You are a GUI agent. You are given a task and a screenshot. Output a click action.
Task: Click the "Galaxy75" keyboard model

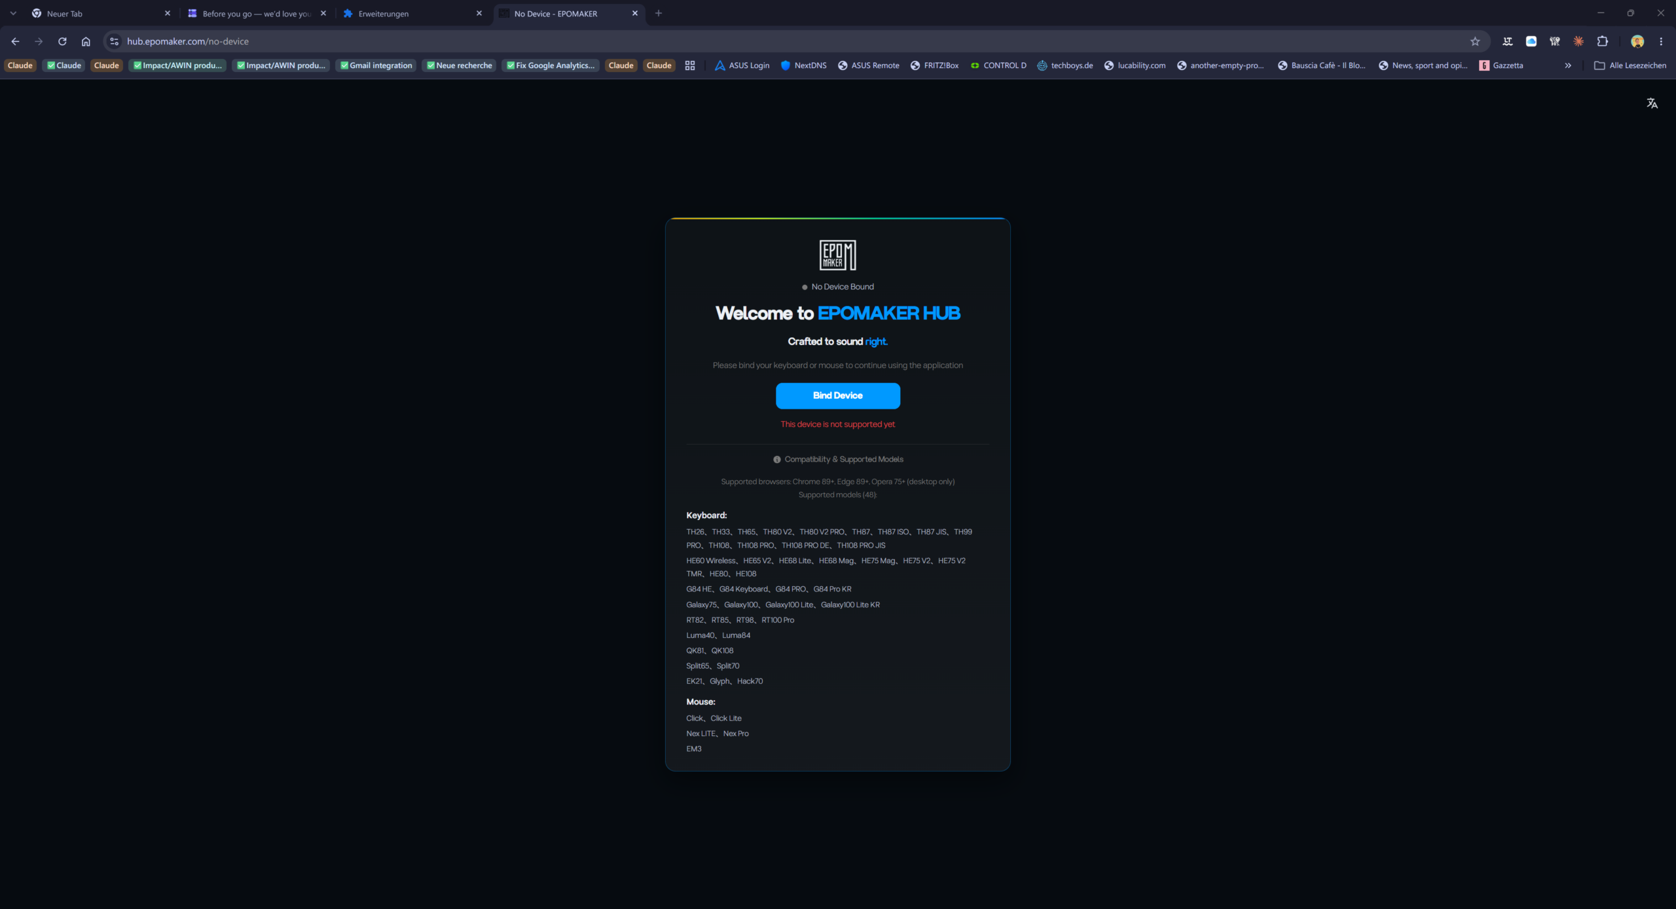[x=701, y=605]
